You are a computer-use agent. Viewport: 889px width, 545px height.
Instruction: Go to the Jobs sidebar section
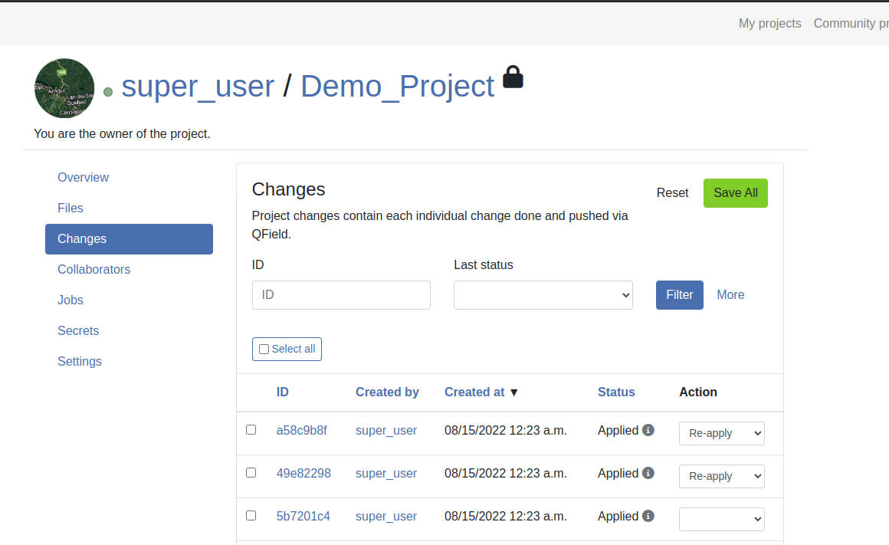[x=71, y=300]
